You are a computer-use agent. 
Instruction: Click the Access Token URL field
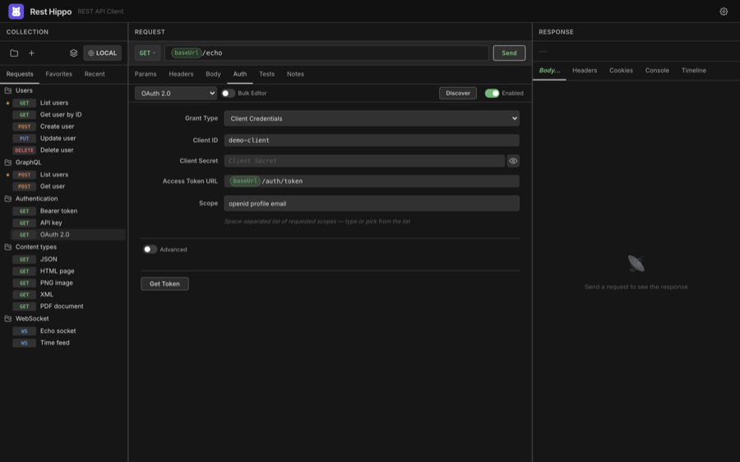click(x=372, y=181)
